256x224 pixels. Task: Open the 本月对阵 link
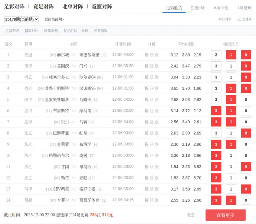point(225,19)
